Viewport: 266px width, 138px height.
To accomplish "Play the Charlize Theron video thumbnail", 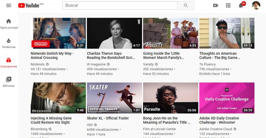I will pos(114,33).
